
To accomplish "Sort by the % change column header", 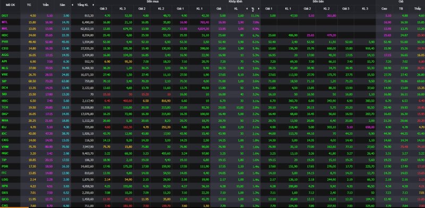I will click(x=253, y=9).
